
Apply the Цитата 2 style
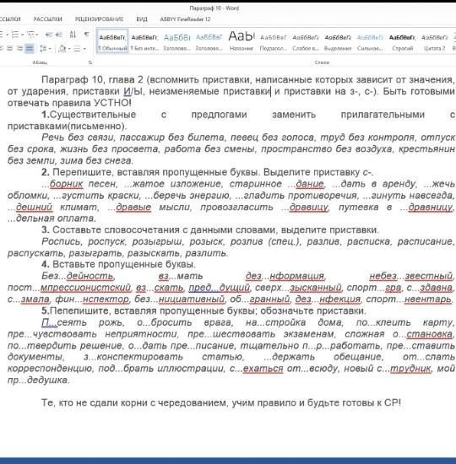(x=434, y=41)
